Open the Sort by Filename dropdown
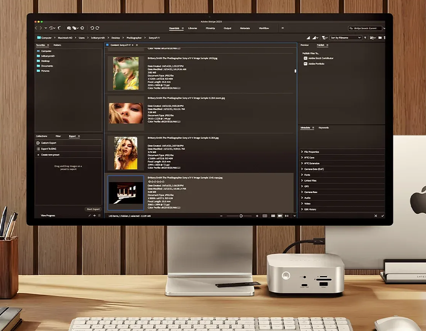Viewport: 426px width, 331px height. [x=346, y=37]
